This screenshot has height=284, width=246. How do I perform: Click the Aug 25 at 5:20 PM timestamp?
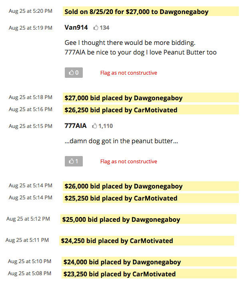[x=30, y=11]
